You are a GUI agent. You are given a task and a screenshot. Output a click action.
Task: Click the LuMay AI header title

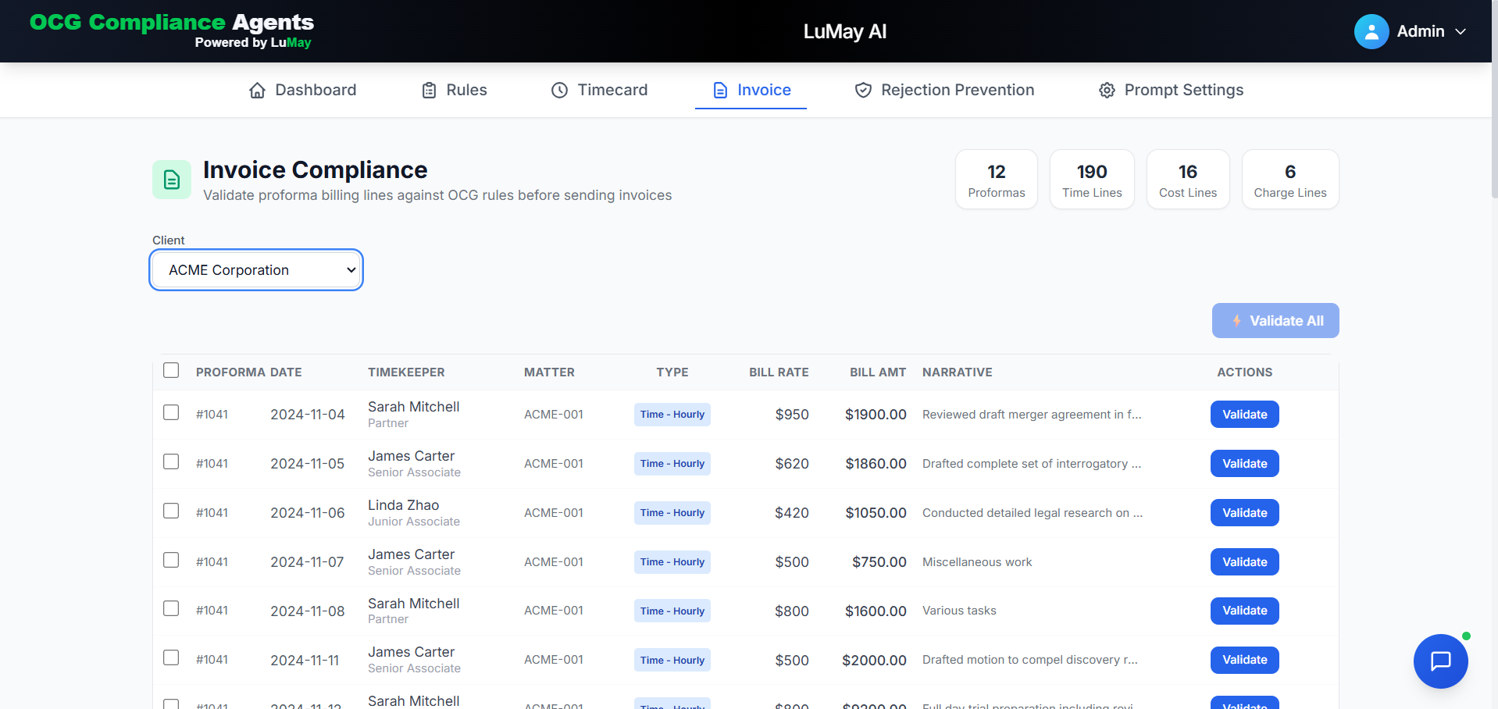tap(845, 31)
